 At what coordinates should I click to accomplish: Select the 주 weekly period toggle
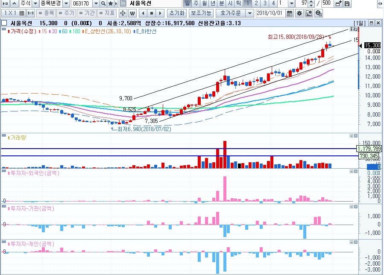click(x=196, y=3)
